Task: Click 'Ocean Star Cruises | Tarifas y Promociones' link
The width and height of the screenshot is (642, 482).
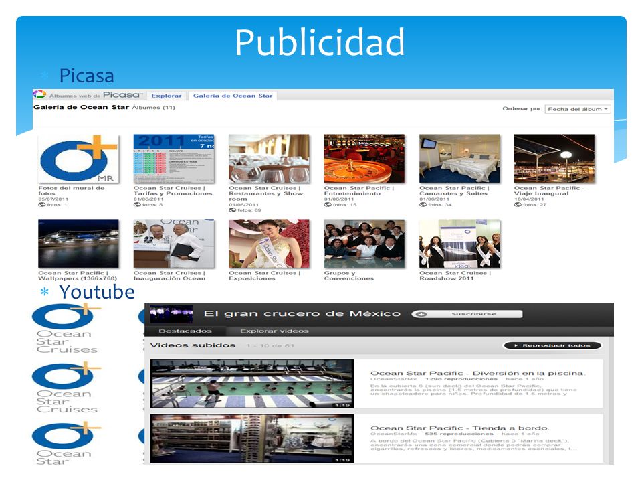Action: (173, 191)
